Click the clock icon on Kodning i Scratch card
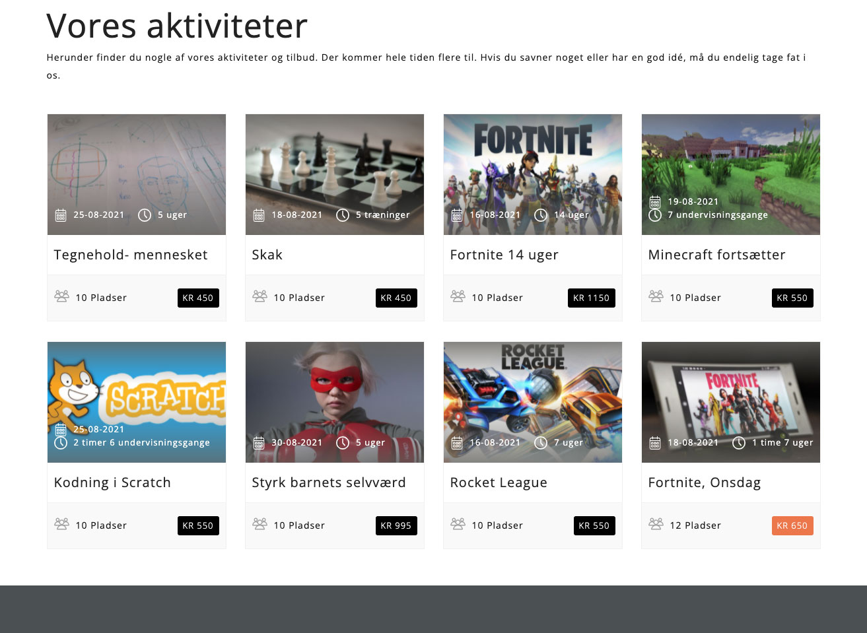Screen dimensions: 867x633 click(61, 443)
